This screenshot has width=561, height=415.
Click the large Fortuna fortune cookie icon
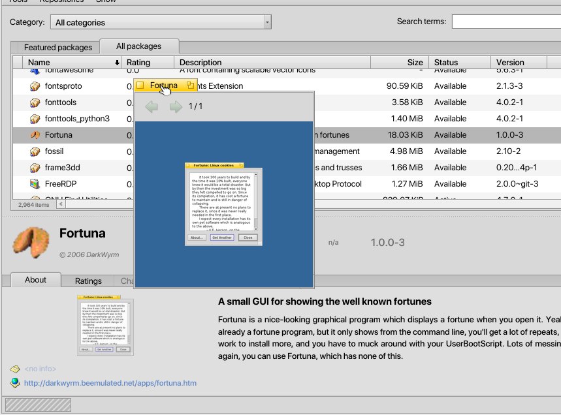click(x=31, y=242)
